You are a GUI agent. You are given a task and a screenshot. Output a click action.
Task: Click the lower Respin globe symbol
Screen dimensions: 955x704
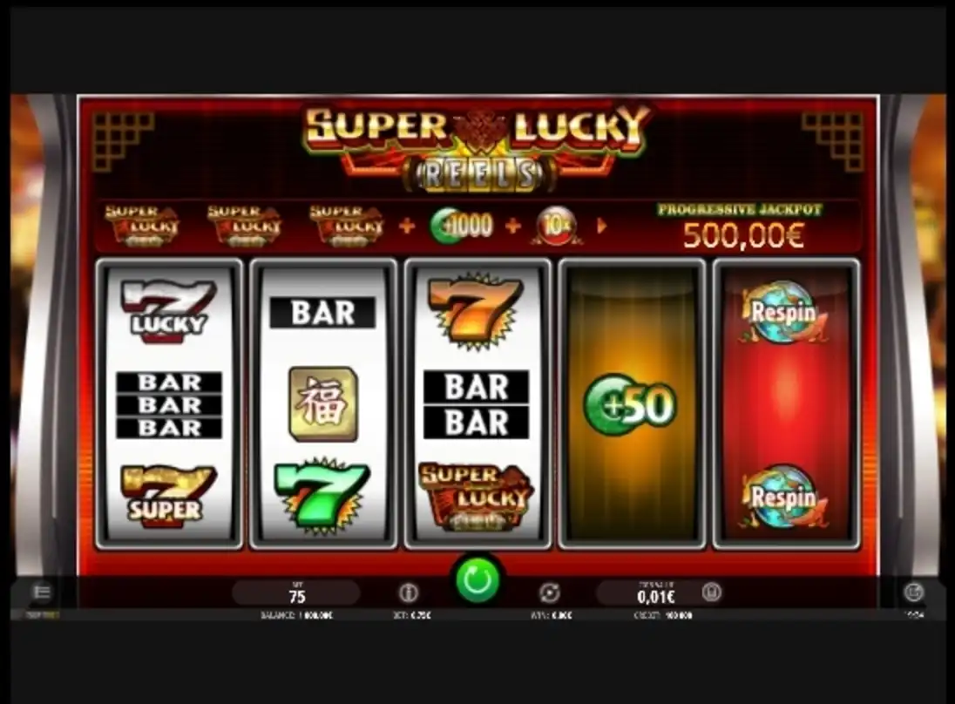[784, 497]
